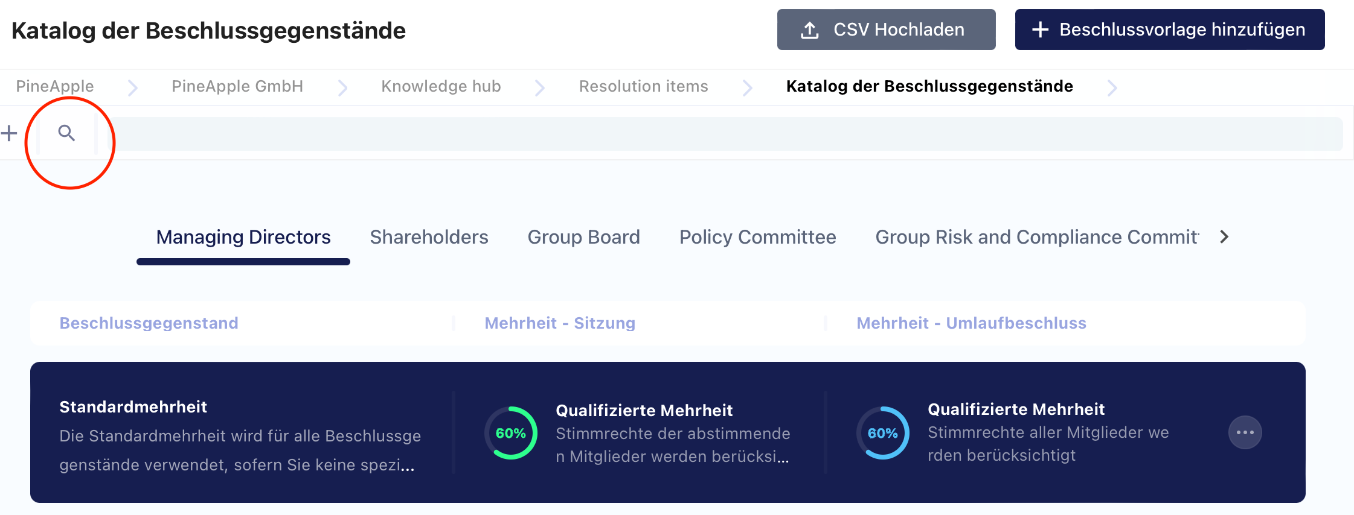Click inside the search input field
The image size is (1354, 515).
pos(725,133)
